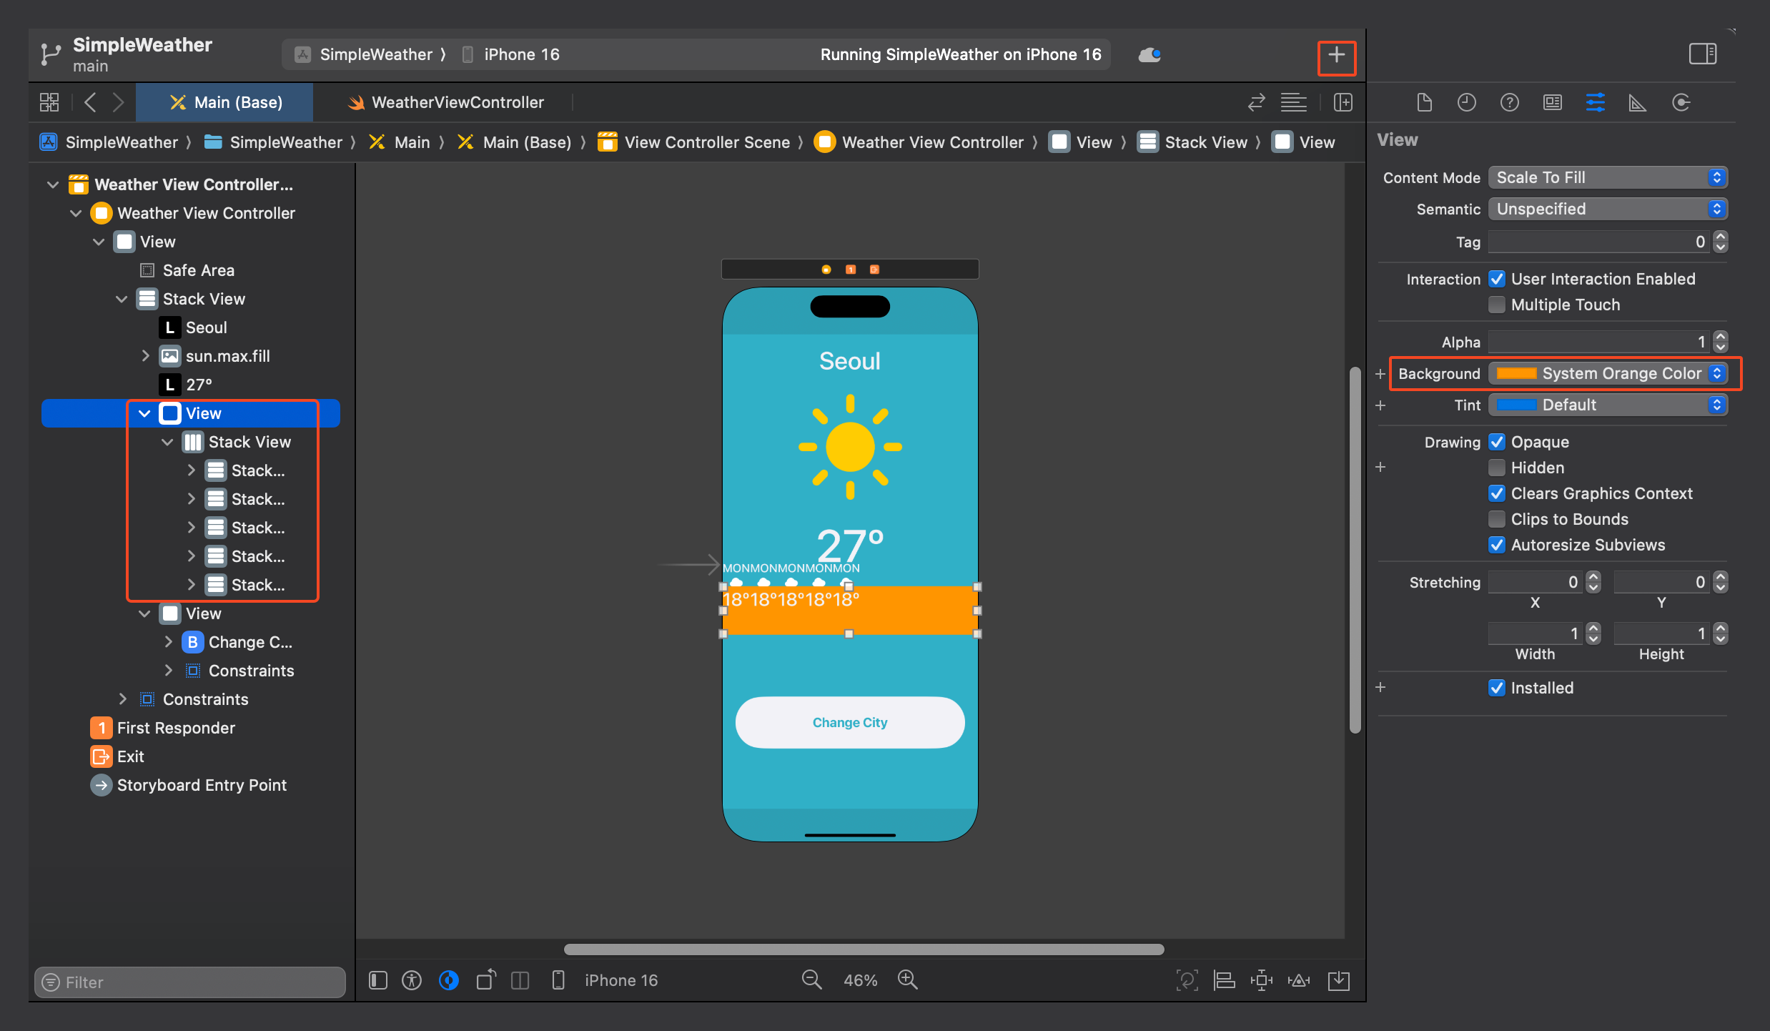Open the Quick Help inspector icon

[x=1509, y=103]
